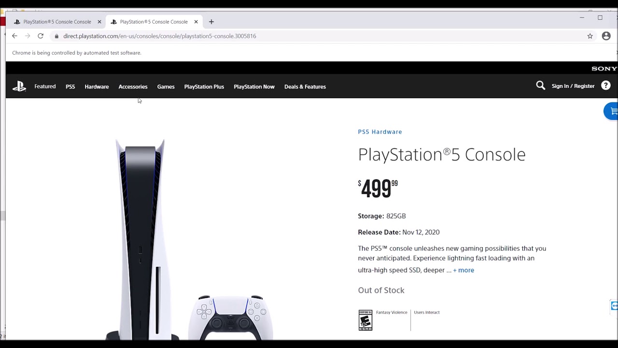Viewport: 618px width, 348px height.
Task: Click the PlayStation 5 Console heading
Action: [442, 154]
